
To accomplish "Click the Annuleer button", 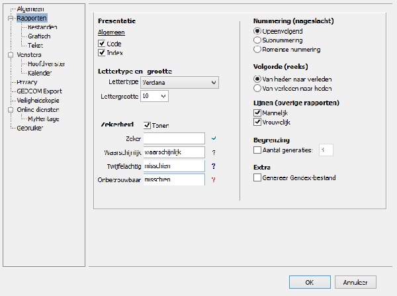I will pos(355,281).
